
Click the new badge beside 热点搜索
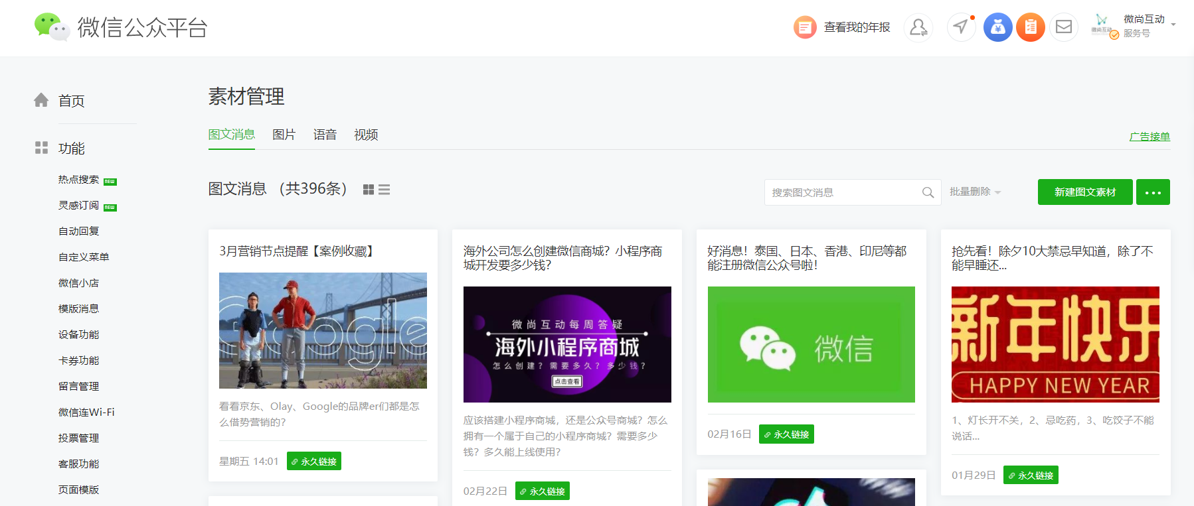coord(110,182)
